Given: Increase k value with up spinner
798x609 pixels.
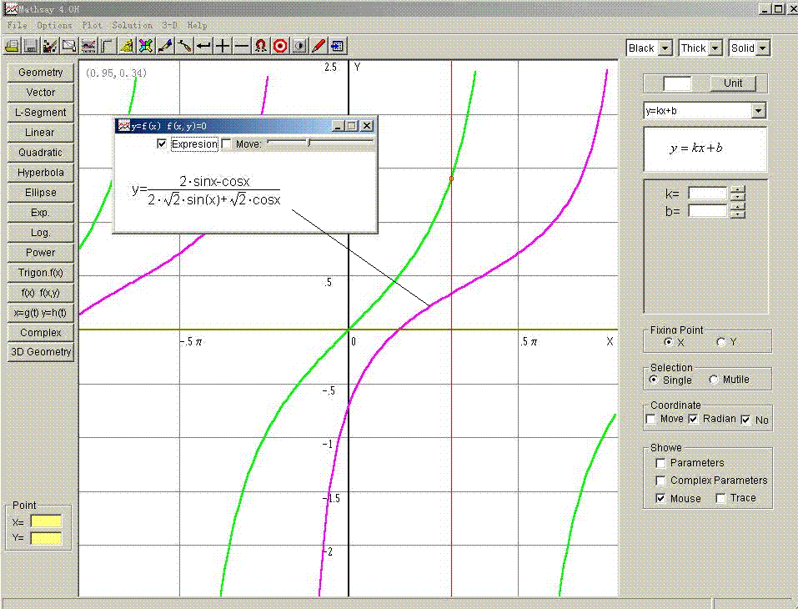Looking at the screenshot, I should point(737,190).
